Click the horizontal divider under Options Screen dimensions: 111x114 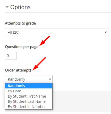[58, 12]
